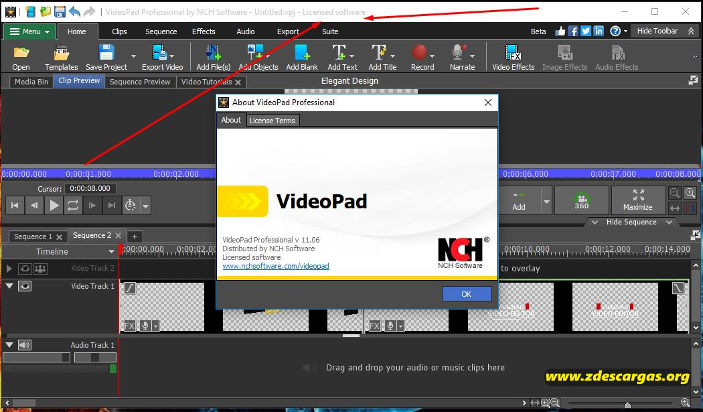Click the Audio Track 1 pan slider
Viewport: 703px width, 412px height.
point(95,357)
